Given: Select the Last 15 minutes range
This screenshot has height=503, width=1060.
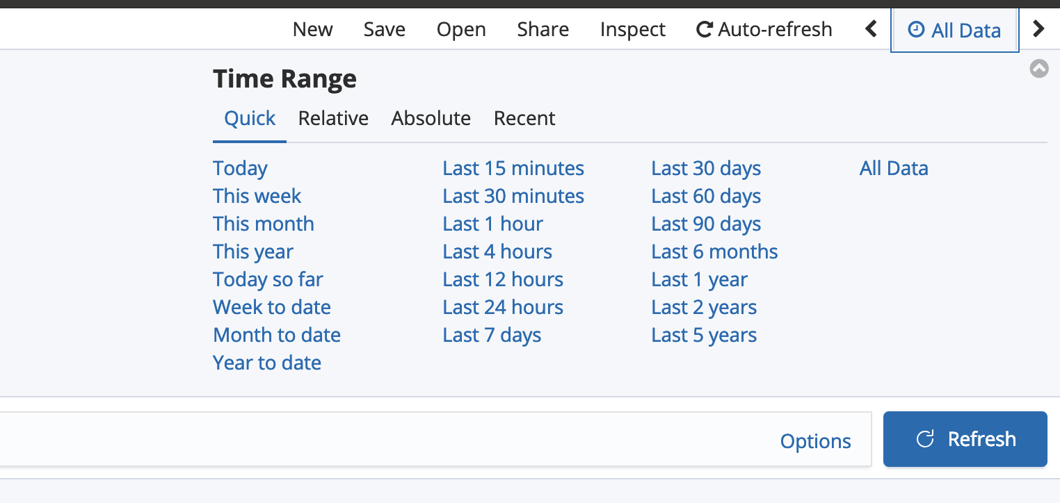Looking at the screenshot, I should click(513, 168).
